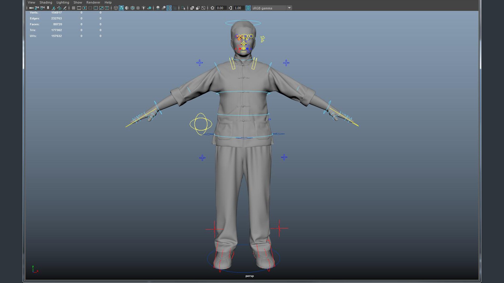Viewport: 504px width, 283px height.
Task: Select the Grease Pencil tool icon
Action: point(65,8)
